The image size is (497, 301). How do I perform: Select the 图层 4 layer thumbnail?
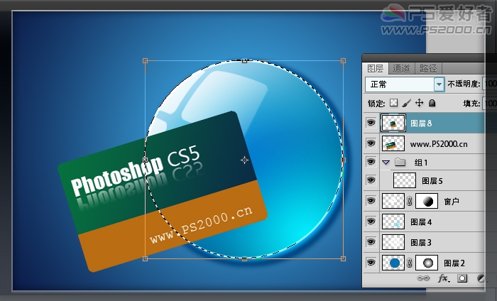pyautogui.click(x=393, y=221)
